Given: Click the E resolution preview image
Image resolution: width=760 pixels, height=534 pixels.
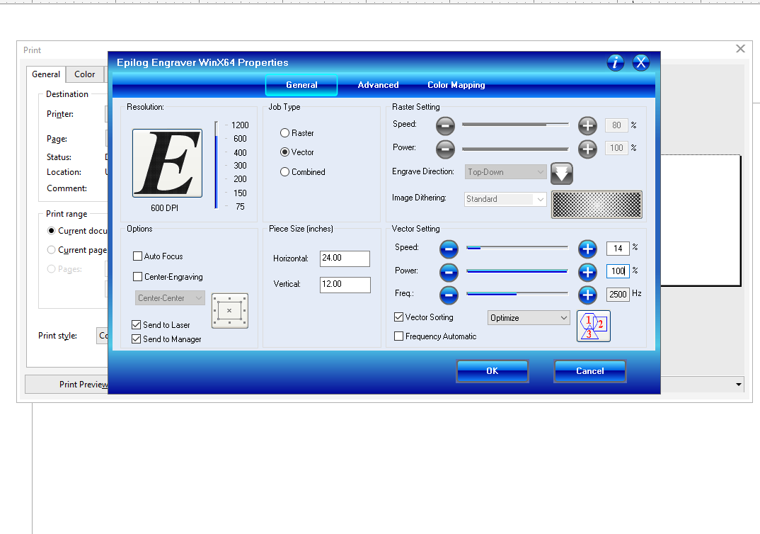Looking at the screenshot, I should point(166,163).
